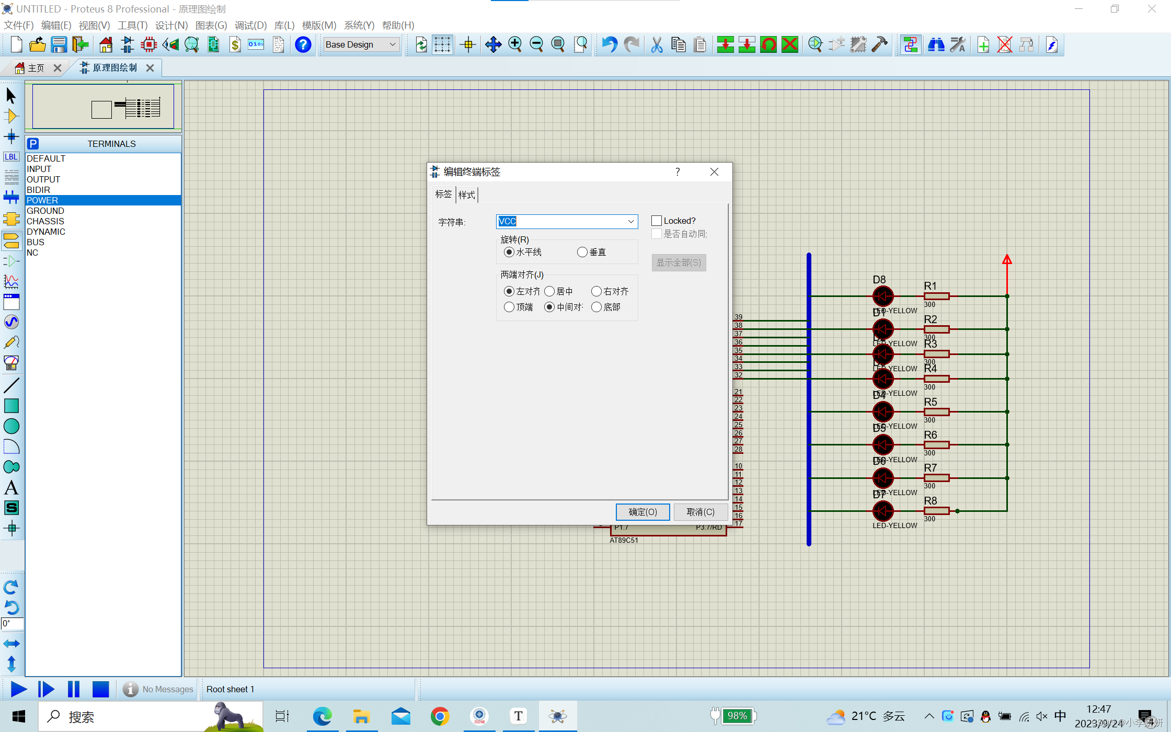This screenshot has height=732, width=1171.
Task: Open the Base Design variant dropdown
Action: (x=393, y=45)
